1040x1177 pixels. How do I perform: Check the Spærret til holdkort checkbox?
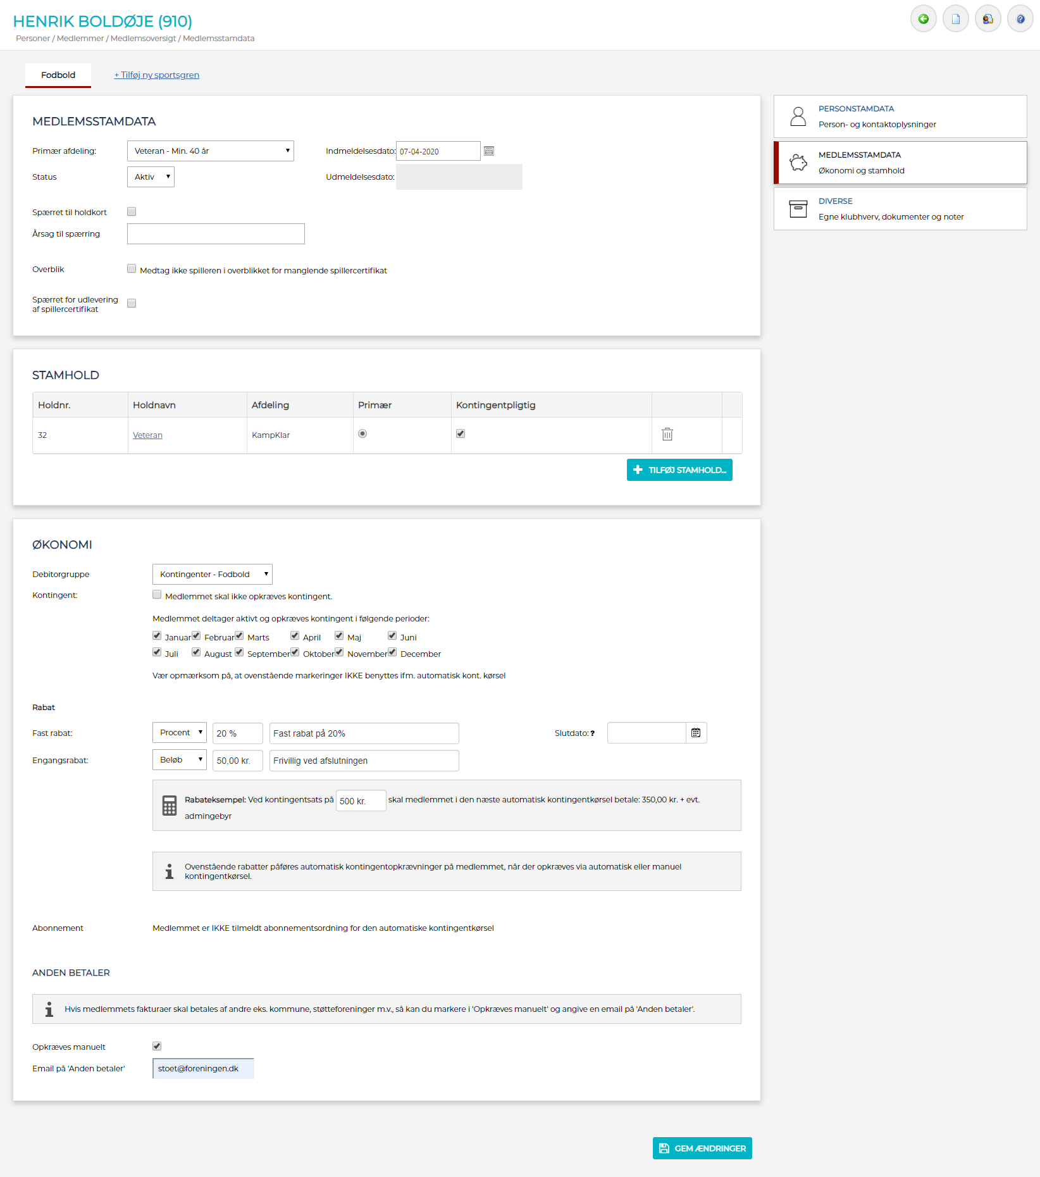pos(132,212)
